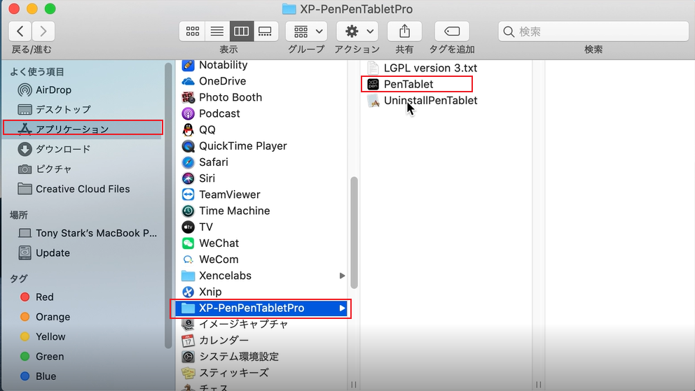Focus the 検索 search field
This screenshot has height=391, width=695.
point(593,31)
